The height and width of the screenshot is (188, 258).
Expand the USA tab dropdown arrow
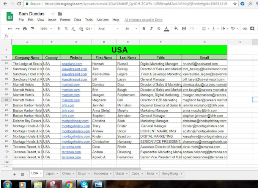41,173
